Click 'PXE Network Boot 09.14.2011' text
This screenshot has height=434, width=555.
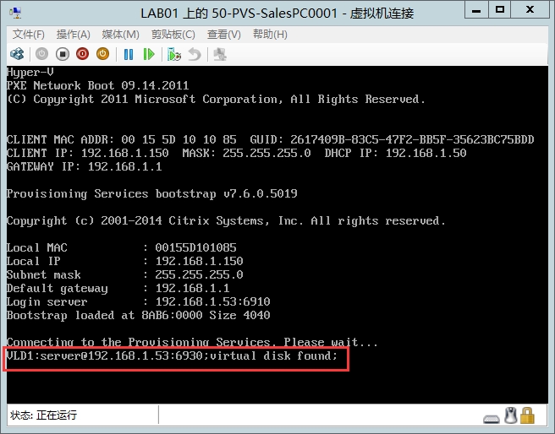(x=97, y=85)
